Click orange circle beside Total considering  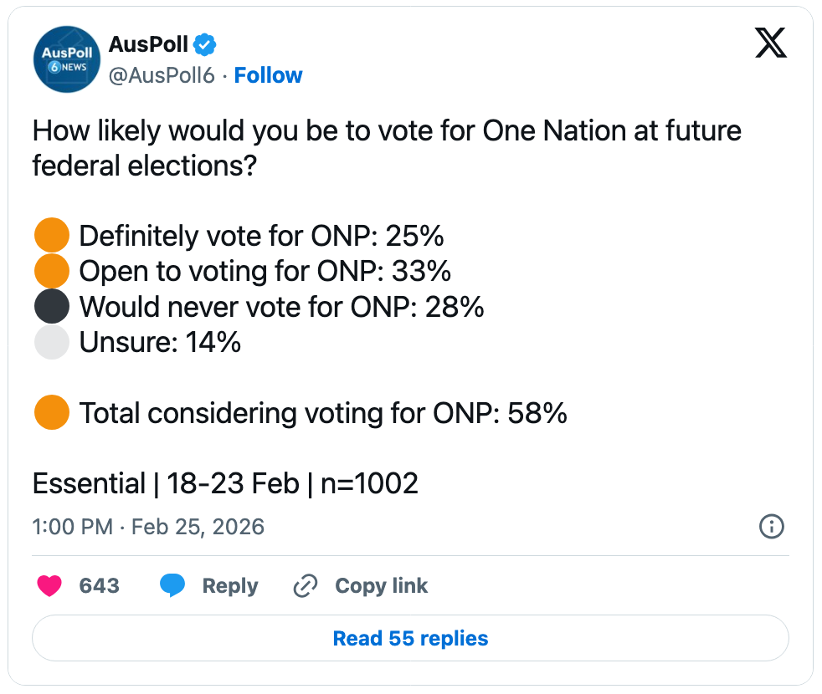(x=51, y=413)
